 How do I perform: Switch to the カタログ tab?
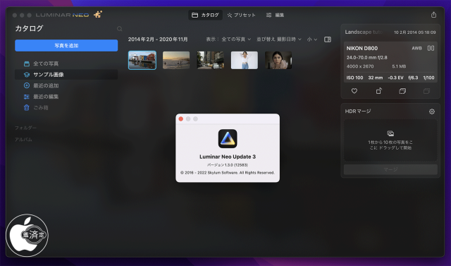(x=205, y=15)
